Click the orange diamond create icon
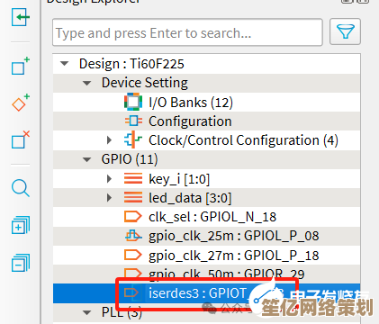379x324 pixels. tap(21, 103)
